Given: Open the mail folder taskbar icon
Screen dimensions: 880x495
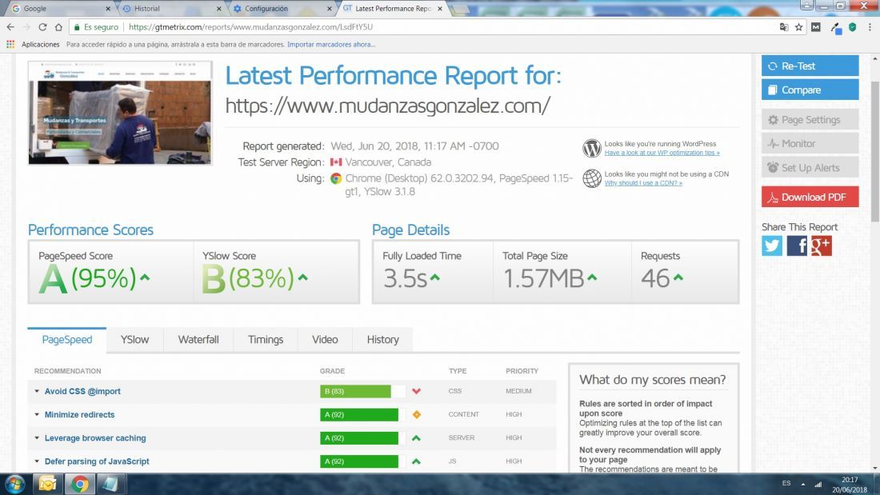Looking at the screenshot, I should (x=48, y=484).
